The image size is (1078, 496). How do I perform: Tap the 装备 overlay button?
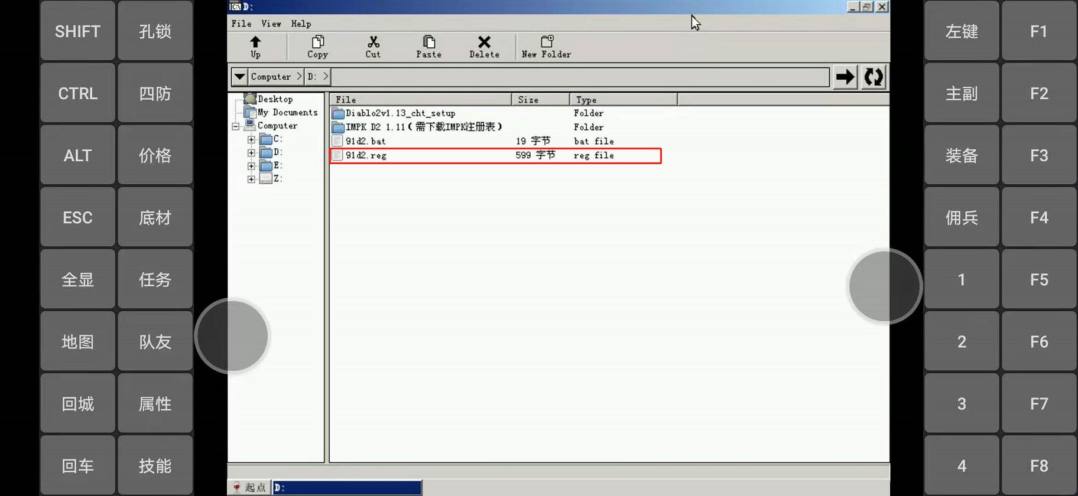[962, 155]
